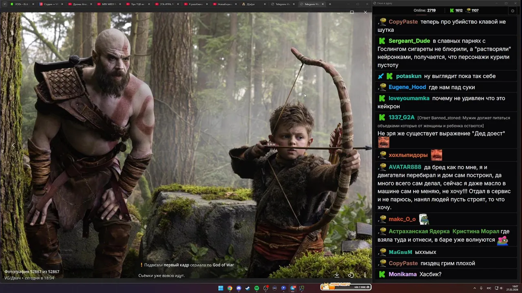Click username Sergeant_Dude in chat

[x=409, y=41]
